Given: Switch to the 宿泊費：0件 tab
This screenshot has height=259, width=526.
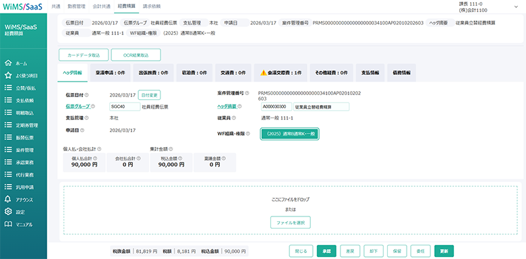Looking at the screenshot, I should pos(195,73).
